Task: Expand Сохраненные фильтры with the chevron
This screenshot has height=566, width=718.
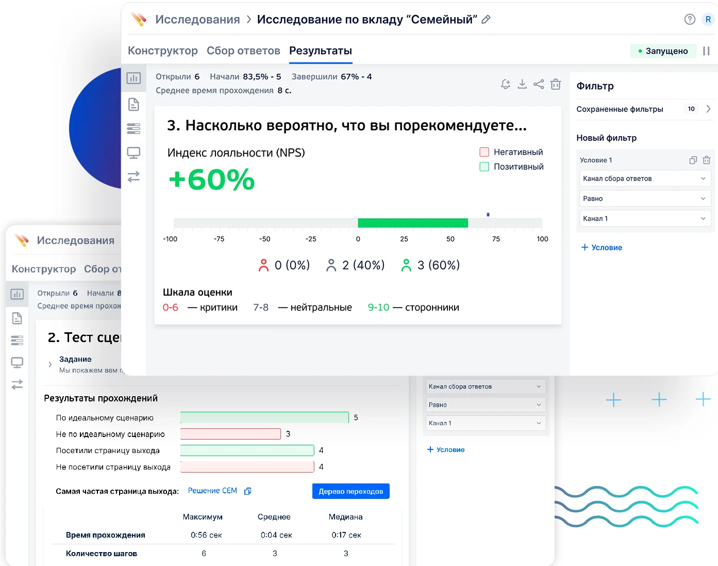Action: click(708, 109)
